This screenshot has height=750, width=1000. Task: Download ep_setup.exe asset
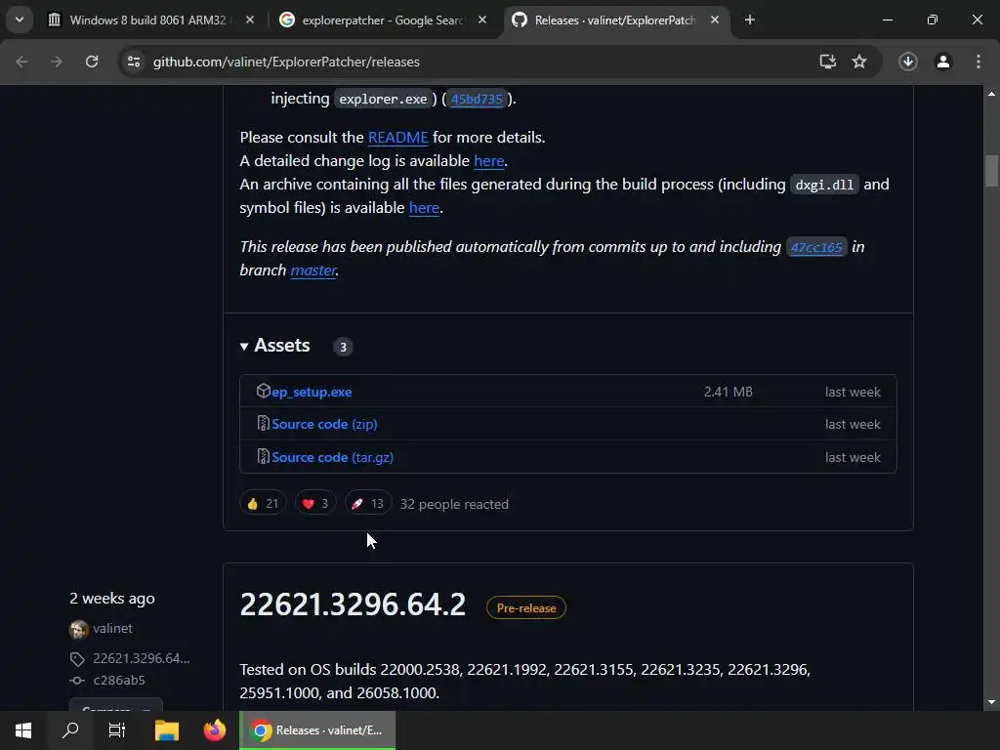click(312, 393)
